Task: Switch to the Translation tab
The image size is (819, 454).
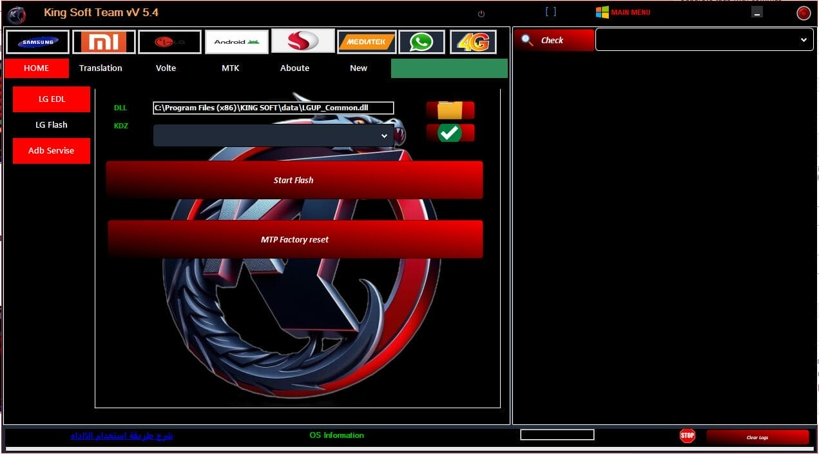Action: pos(101,68)
